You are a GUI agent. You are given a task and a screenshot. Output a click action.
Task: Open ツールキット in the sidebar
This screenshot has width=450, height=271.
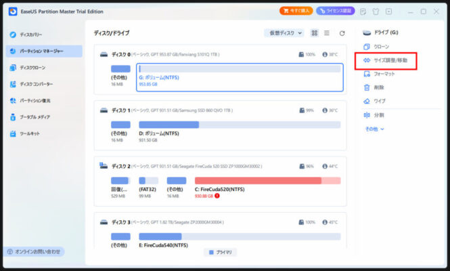pyautogui.click(x=24, y=133)
